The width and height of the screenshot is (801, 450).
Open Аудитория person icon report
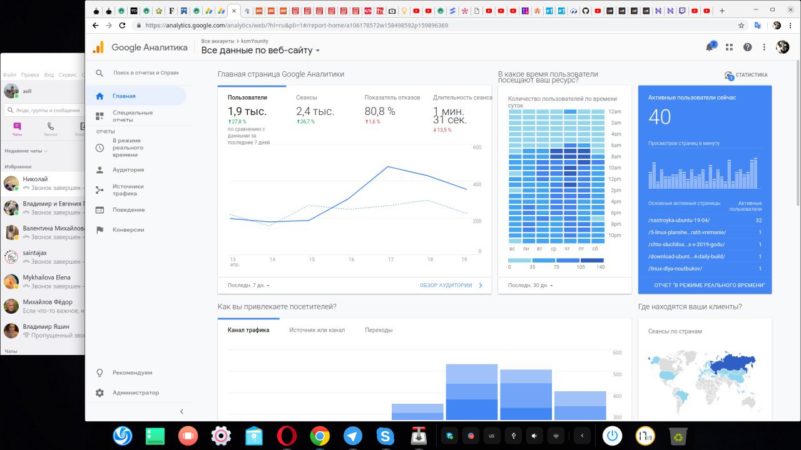click(99, 170)
